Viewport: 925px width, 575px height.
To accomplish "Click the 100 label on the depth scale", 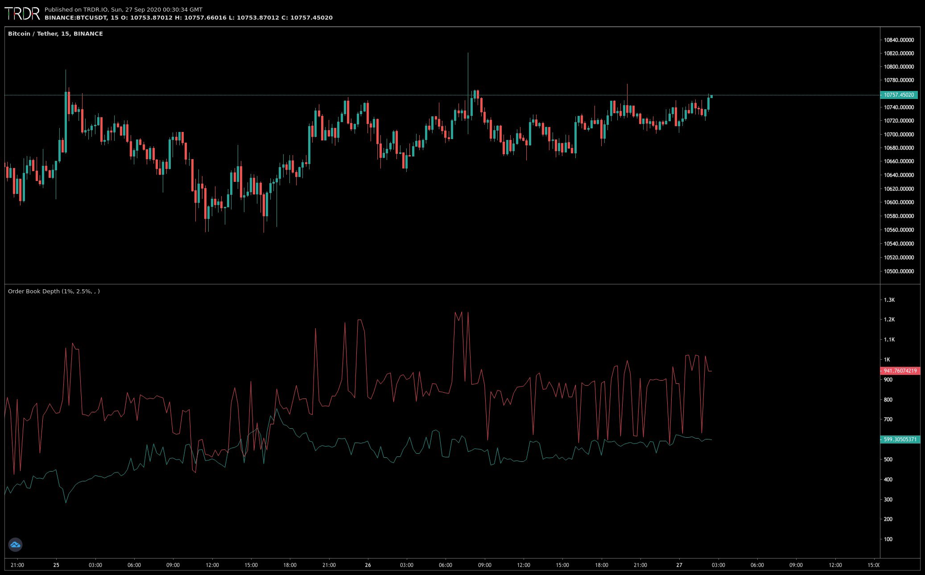I will 888,539.
